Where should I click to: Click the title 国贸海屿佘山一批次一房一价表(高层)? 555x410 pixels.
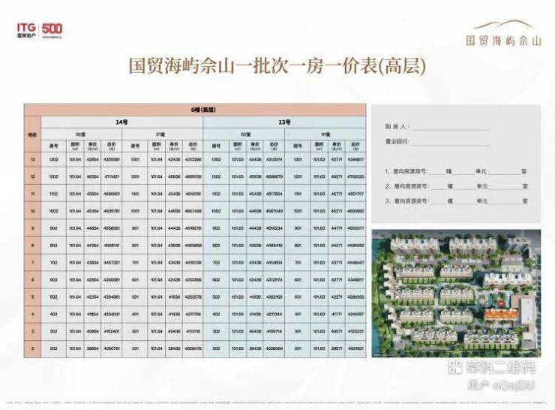click(x=277, y=66)
